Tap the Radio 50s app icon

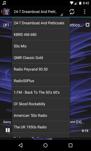click(6, 12)
